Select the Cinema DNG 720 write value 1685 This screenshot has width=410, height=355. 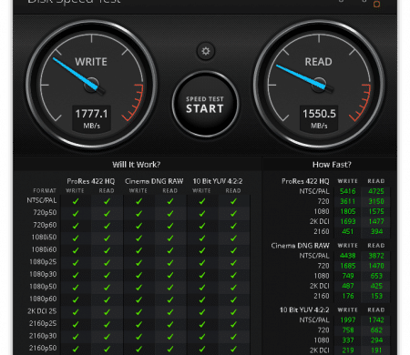point(348,266)
